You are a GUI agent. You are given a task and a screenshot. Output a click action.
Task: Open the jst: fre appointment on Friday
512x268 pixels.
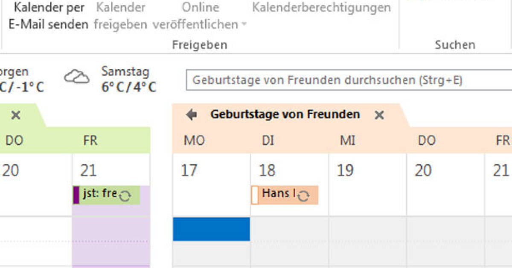[107, 195]
